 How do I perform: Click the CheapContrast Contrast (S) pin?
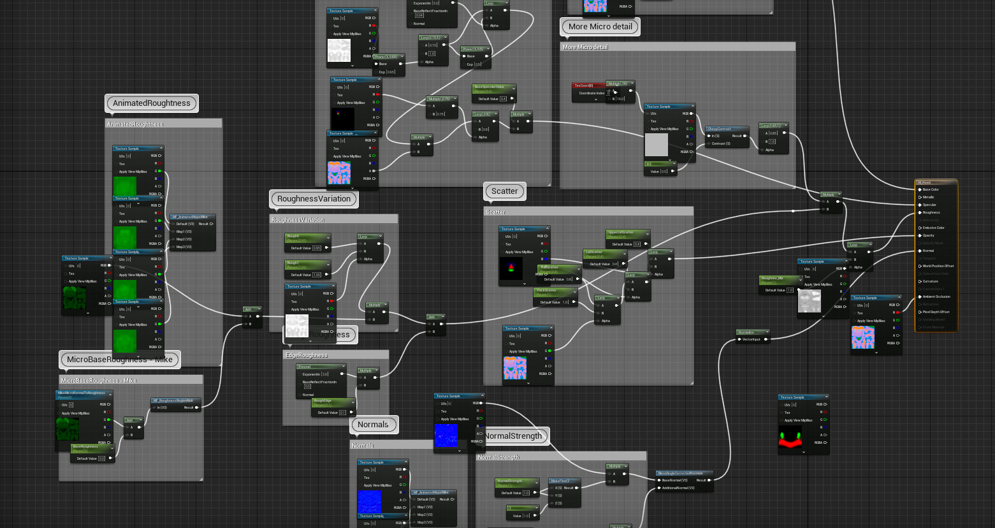point(709,143)
